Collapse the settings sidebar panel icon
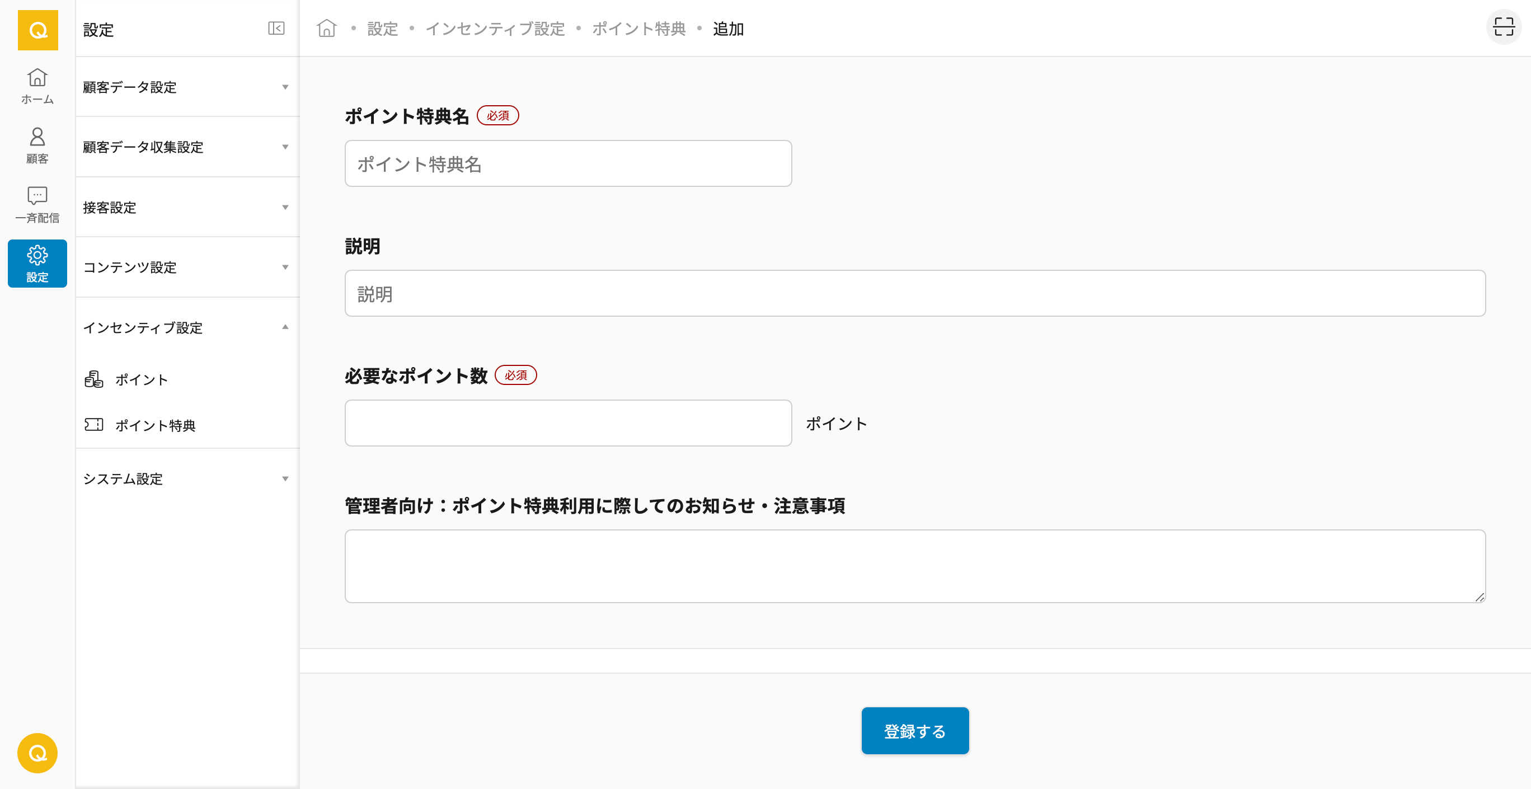Viewport: 1531px width, 789px height. (x=276, y=29)
